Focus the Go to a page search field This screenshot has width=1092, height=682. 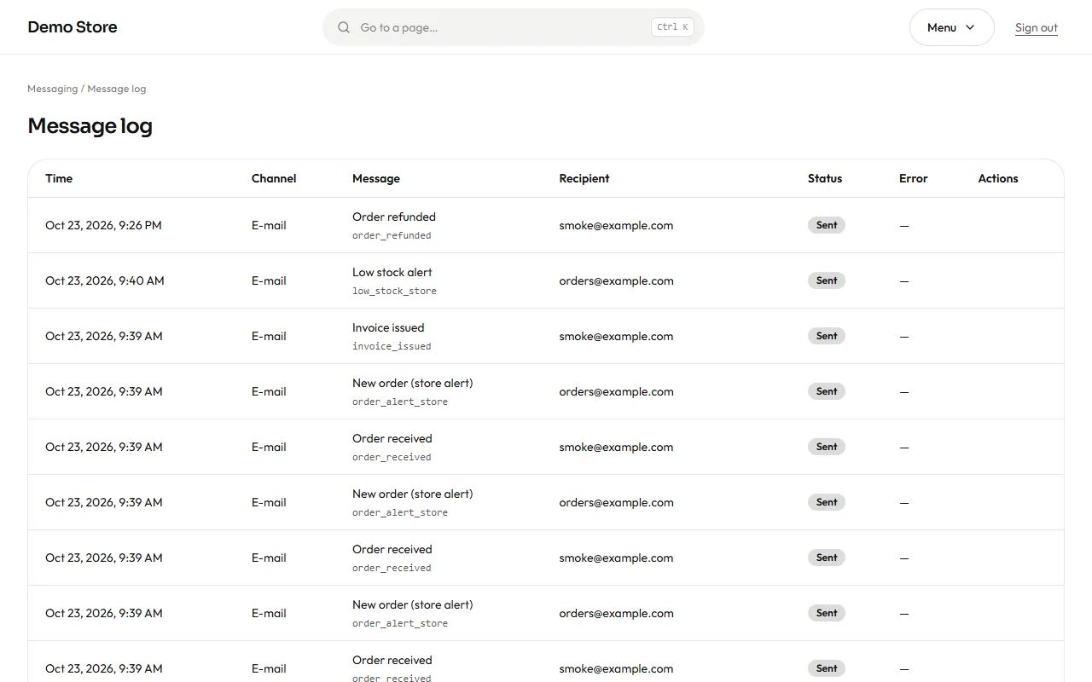(513, 27)
